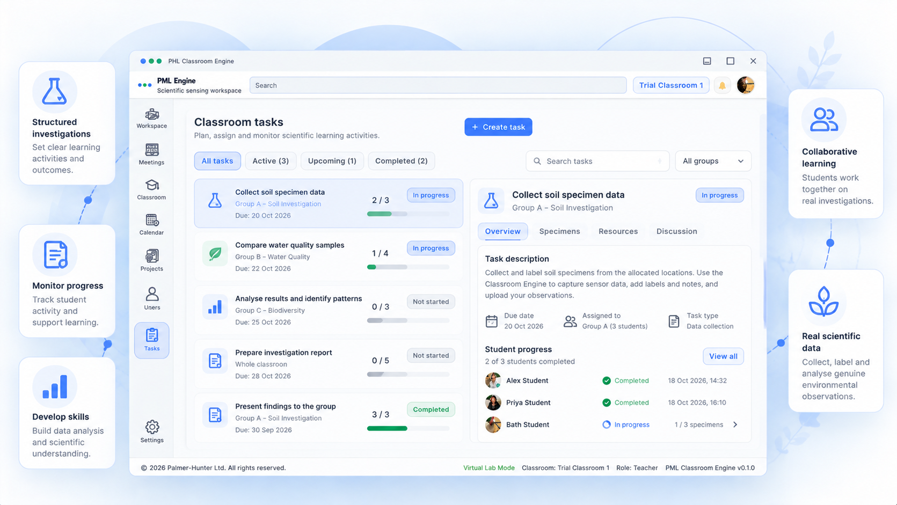Open the Specimens tab
897x505 pixels.
[x=559, y=231]
